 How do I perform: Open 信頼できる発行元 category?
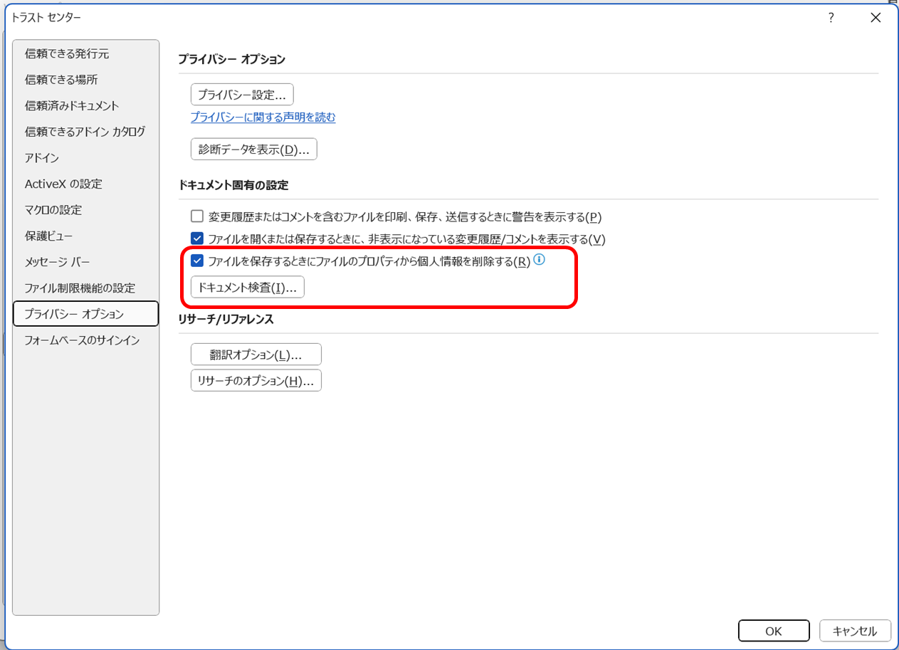point(85,53)
